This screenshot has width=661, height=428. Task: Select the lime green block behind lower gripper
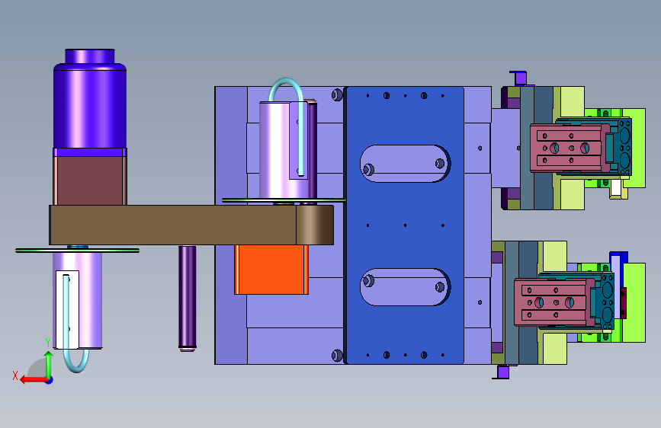point(634,302)
